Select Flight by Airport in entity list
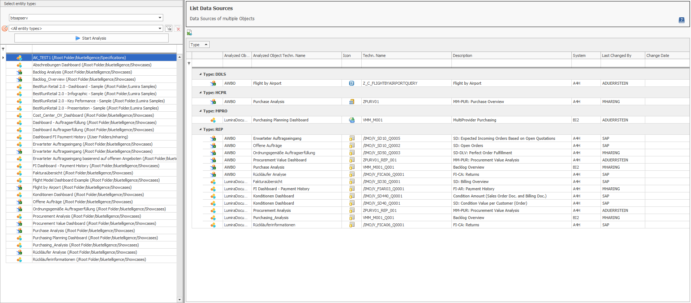The height and width of the screenshot is (303, 691). [x=82, y=187]
